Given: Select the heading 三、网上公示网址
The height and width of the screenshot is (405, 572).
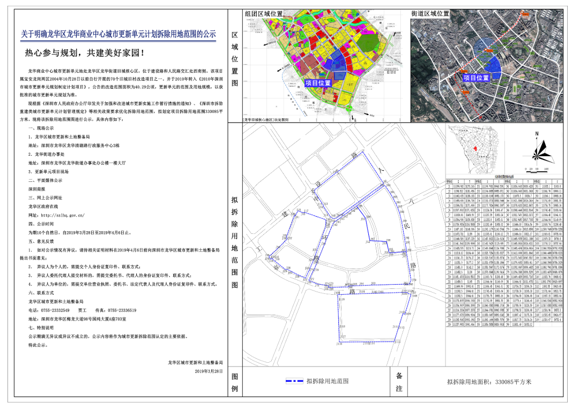Looking at the screenshot, I should click(x=45, y=198).
